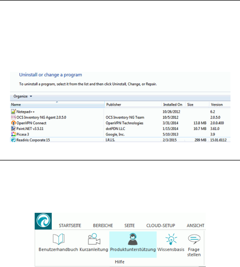Viewport: 240px width, 267px height.
Task: Select the Picasa 3 entry name
Action: pos(23,134)
